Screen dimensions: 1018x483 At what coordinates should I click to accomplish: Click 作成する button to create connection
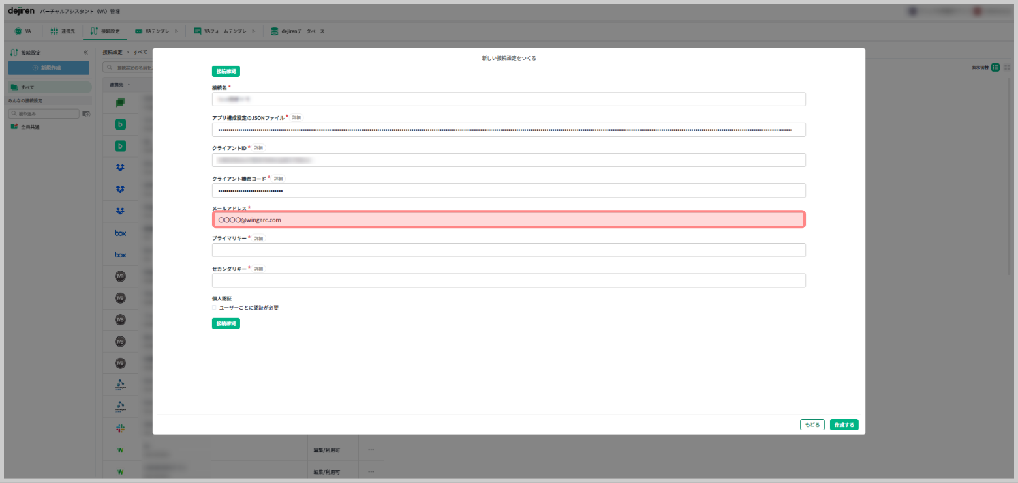pos(844,425)
